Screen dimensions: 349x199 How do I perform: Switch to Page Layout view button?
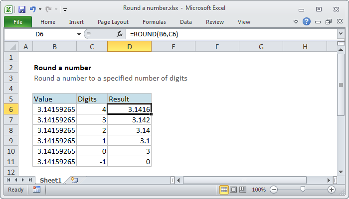point(233,190)
